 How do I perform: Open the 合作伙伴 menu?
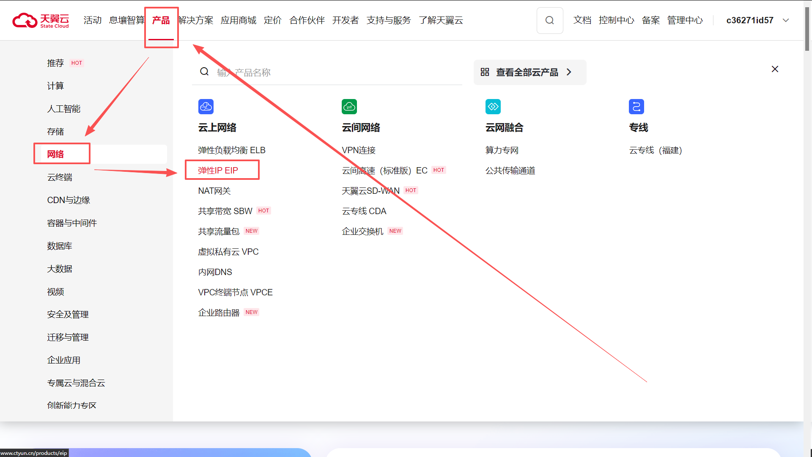pos(307,20)
